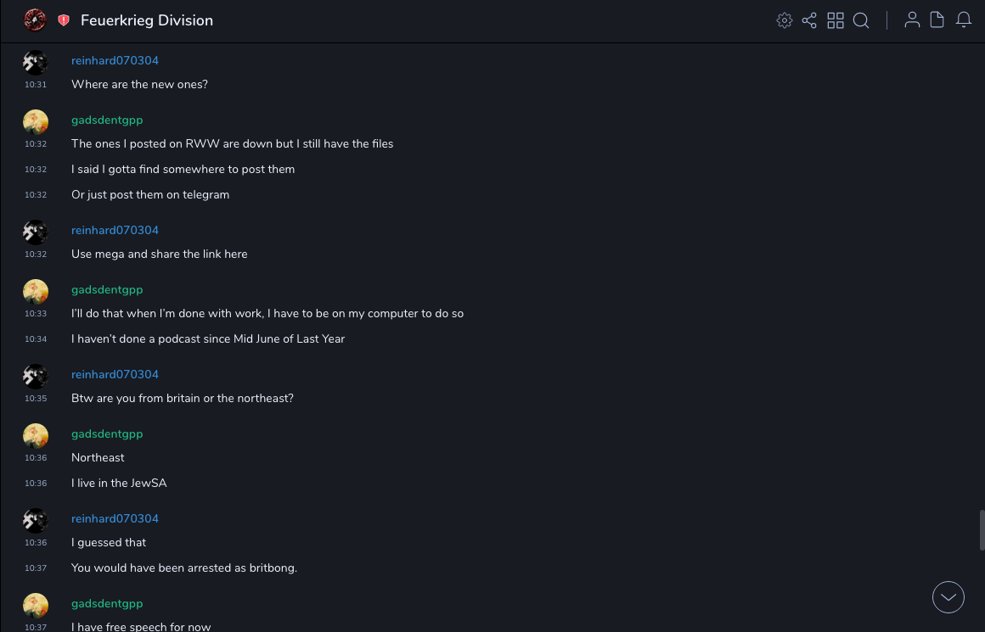985x632 pixels.
Task: Click the gadsdentgpp username above the 10:32 message
Action: tap(107, 120)
